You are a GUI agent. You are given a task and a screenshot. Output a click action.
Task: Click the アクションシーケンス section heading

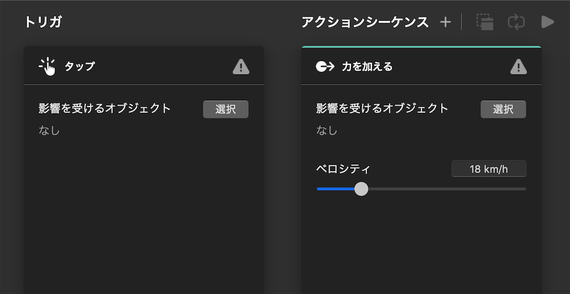pyautogui.click(x=365, y=22)
